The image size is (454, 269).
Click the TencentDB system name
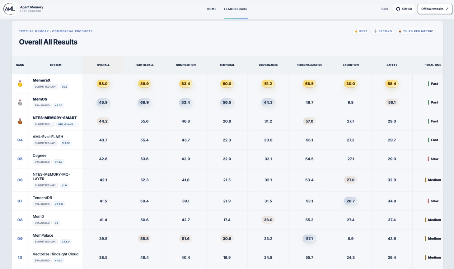(x=43, y=198)
